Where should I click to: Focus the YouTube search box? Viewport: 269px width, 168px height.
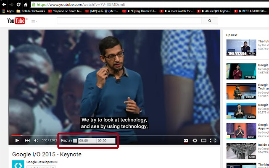(129, 21)
